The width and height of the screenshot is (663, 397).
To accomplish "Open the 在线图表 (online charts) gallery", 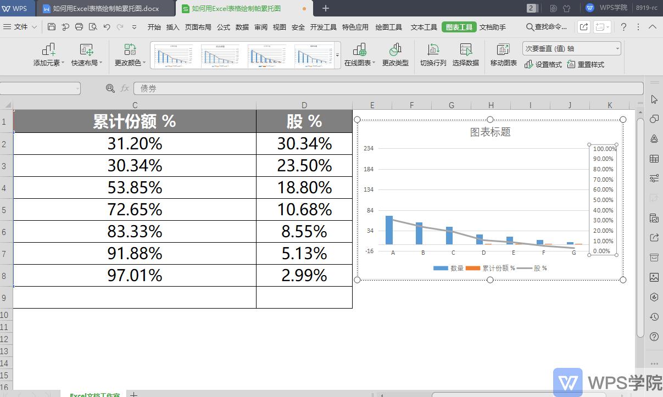I will pyautogui.click(x=359, y=55).
